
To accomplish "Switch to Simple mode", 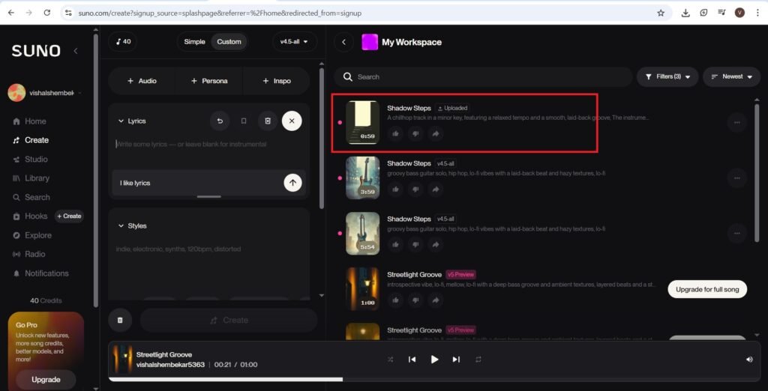I will click(x=194, y=42).
